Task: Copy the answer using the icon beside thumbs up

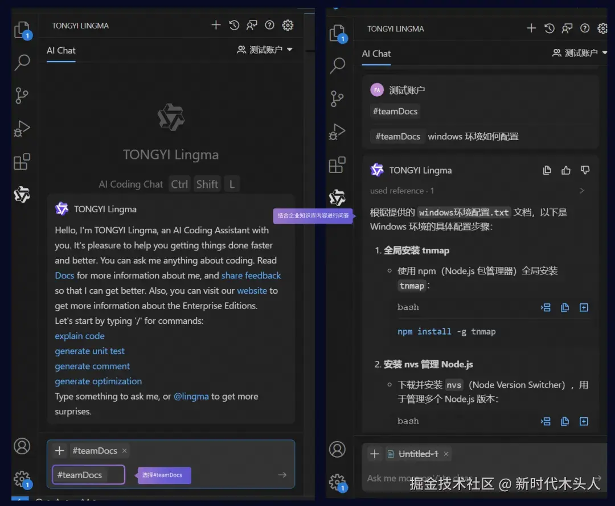Action: 547,170
